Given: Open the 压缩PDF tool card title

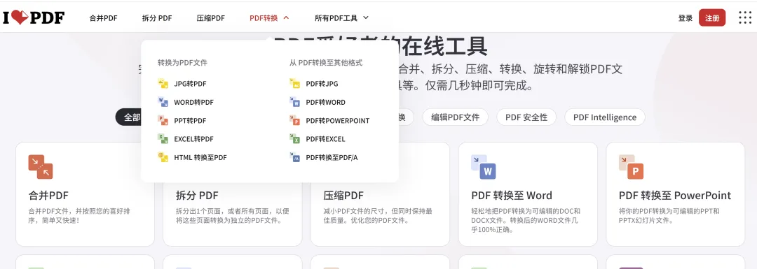Looking at the screenshot, I should [343, 196].
